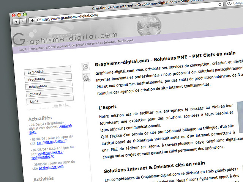Click the graphisme-digital.com URL field
The height and width of the screenshot is (182, 243).
tap(129, 12)
